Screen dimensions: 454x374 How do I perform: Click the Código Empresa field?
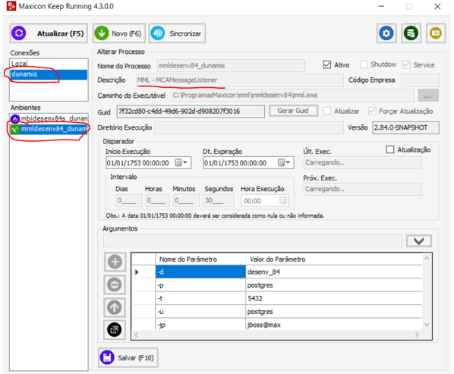click(x=420, y=80)
